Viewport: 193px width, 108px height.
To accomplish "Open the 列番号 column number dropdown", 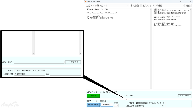I will click(x=116, y=105).
